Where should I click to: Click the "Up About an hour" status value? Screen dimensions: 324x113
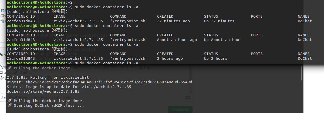pyautogui.click(x=223, y=40)
